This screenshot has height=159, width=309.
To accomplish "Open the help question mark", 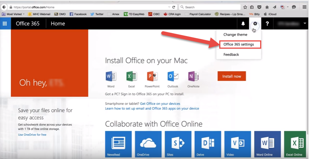I will 267,23.
